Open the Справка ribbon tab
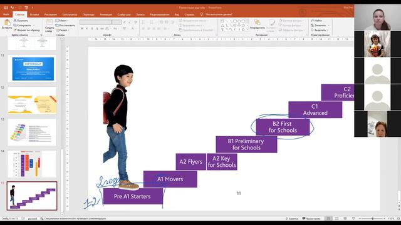The height and width of the screenshot is (225, 401). point(189,14)
